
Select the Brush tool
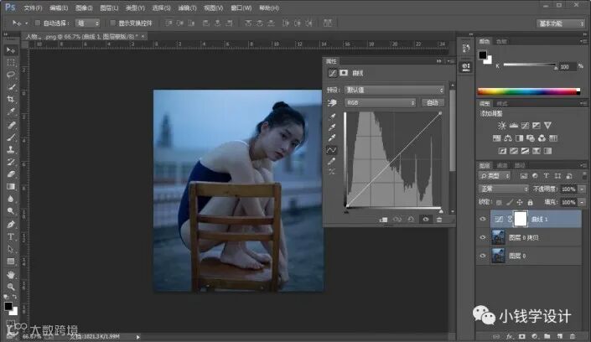[11, 137]
